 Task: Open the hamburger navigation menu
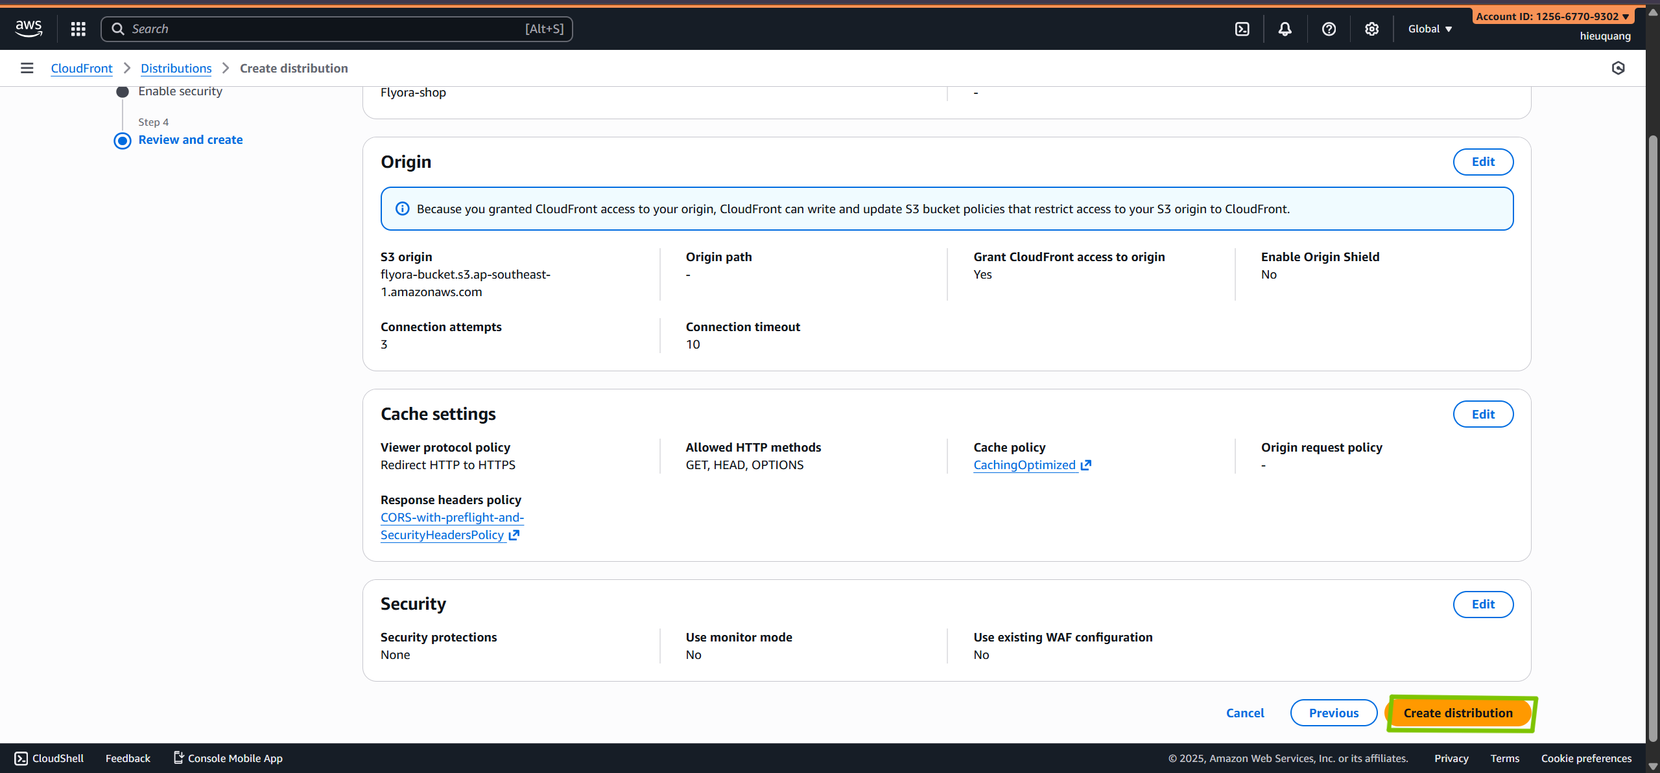27,67
